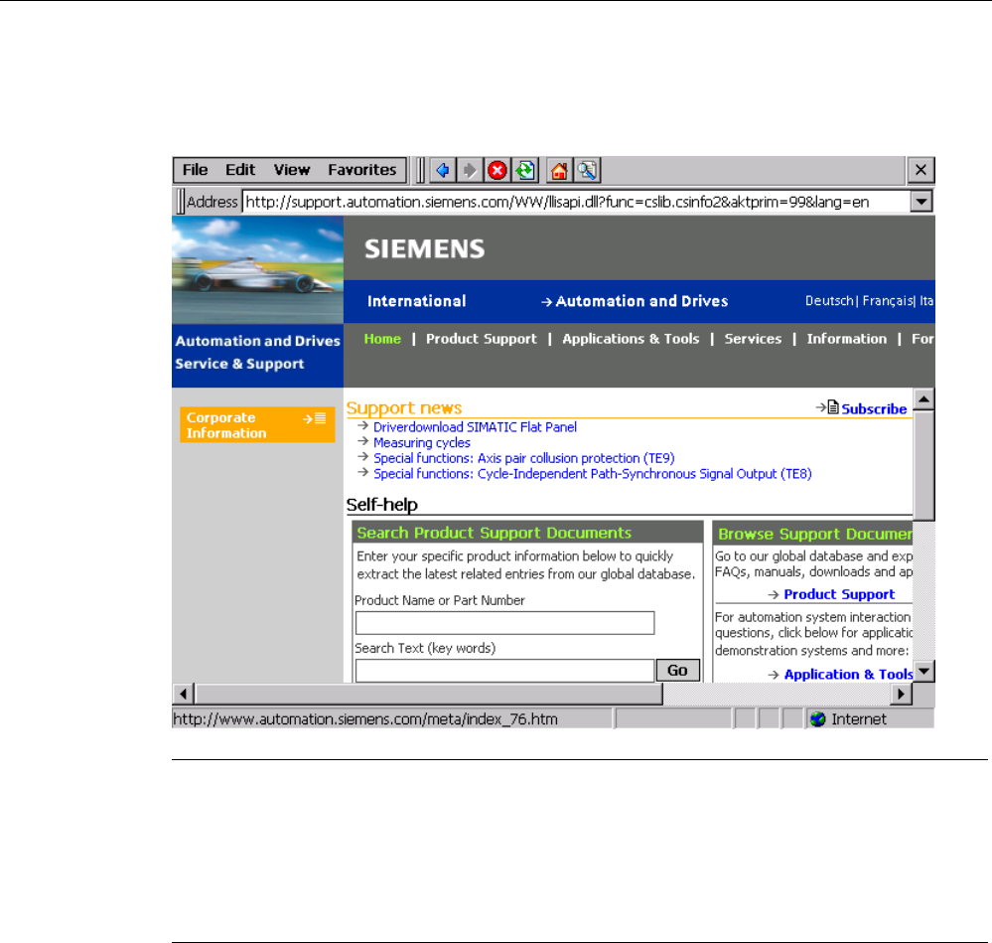Click the Automation and Drives Service & Support title

point(257,353)
